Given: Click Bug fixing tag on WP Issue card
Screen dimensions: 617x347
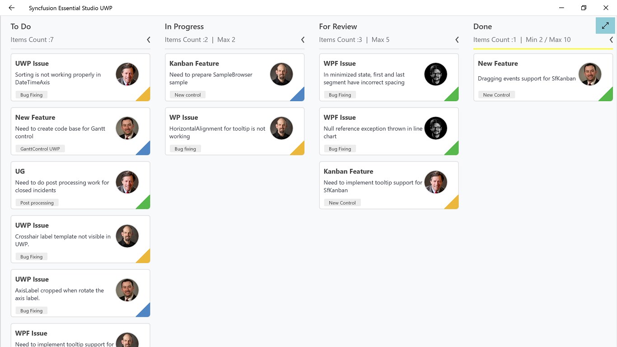Looking at the screenshot, I should pos(185,149).
